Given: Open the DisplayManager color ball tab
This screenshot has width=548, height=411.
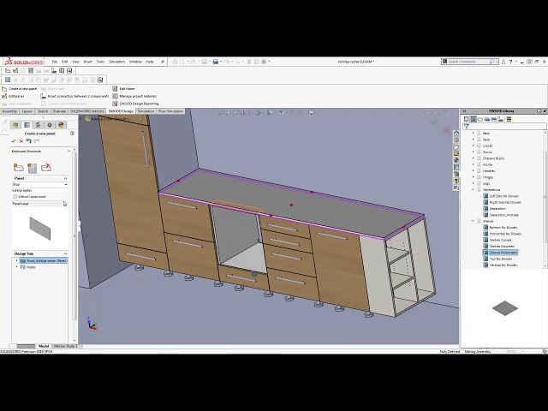Looking at the screenshot, I should [61, 125].
